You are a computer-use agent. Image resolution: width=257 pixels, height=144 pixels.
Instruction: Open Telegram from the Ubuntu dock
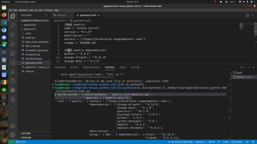(x=4, y=45)
